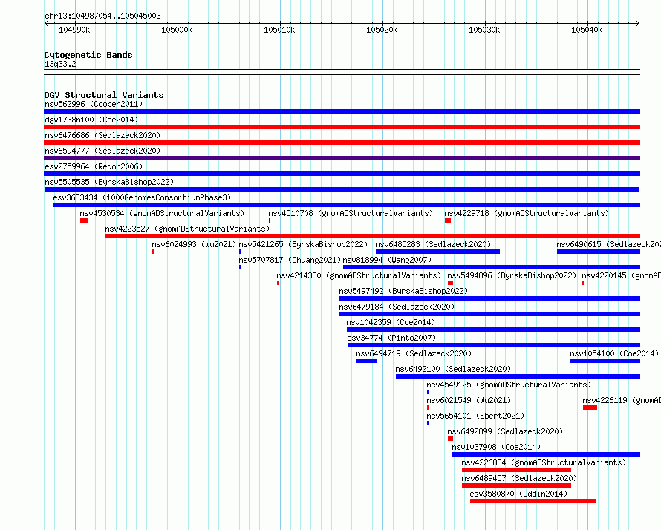Click the 105000k ruler mark
The width and height of the screenshot is (661, 530).
click(177, 30)
